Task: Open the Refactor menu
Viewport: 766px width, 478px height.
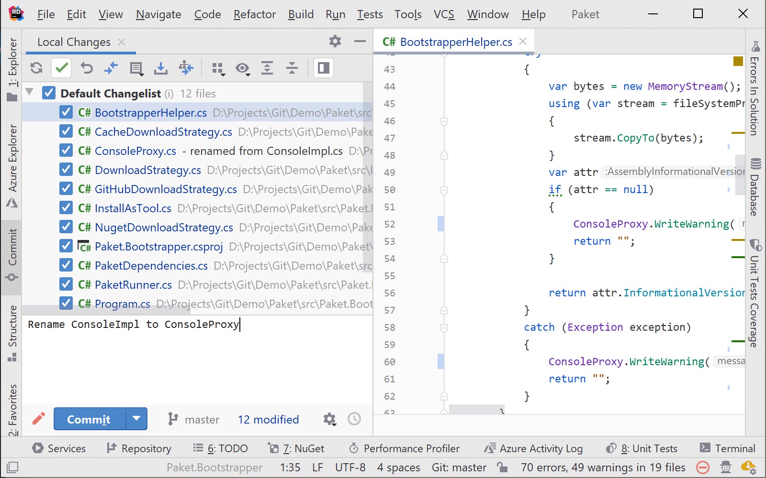Action: (x=255, y=14)
